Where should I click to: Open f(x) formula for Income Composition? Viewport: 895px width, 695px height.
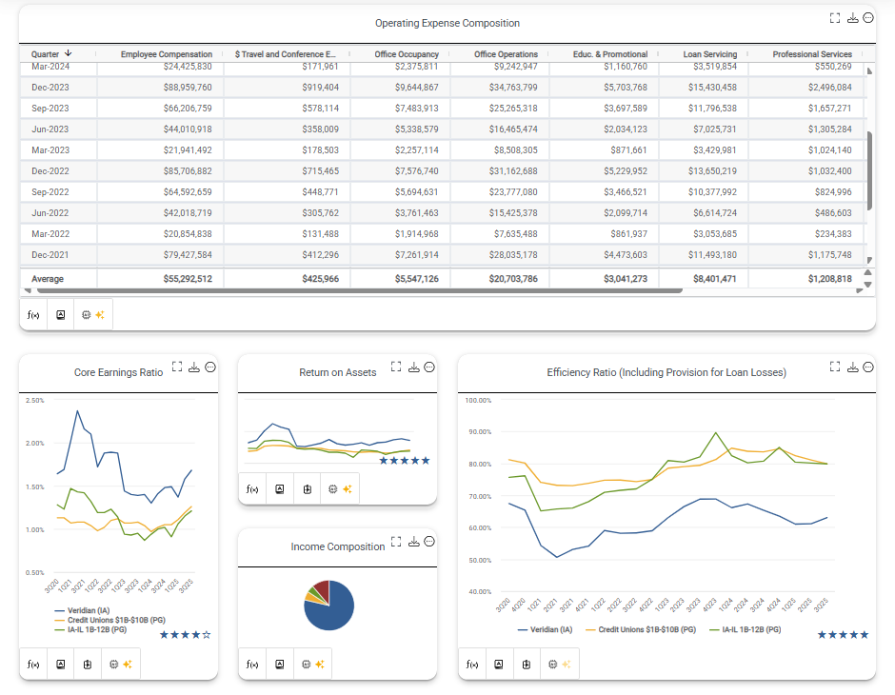pos(252,665)
